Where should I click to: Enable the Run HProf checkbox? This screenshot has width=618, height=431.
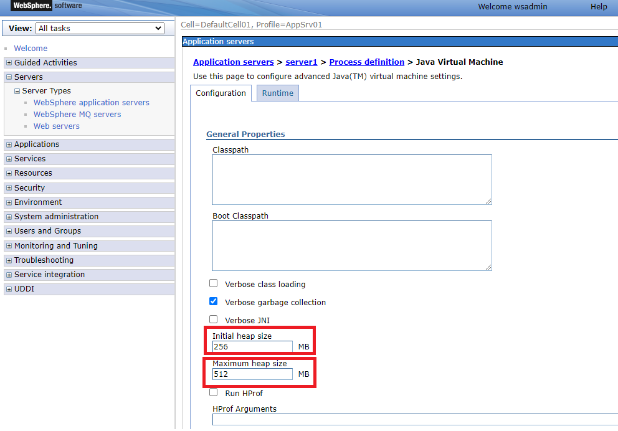213,392
